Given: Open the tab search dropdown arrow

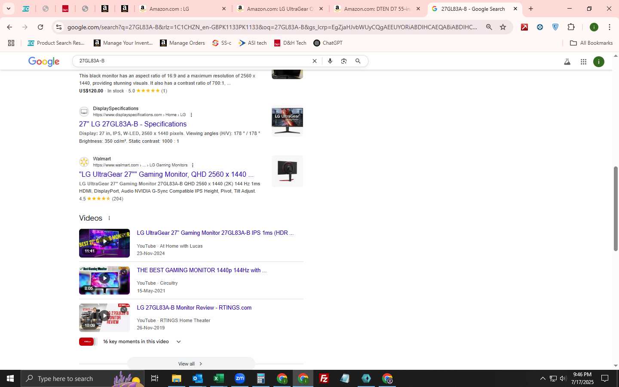Looking at the screenshot, I should coord(8,9).
